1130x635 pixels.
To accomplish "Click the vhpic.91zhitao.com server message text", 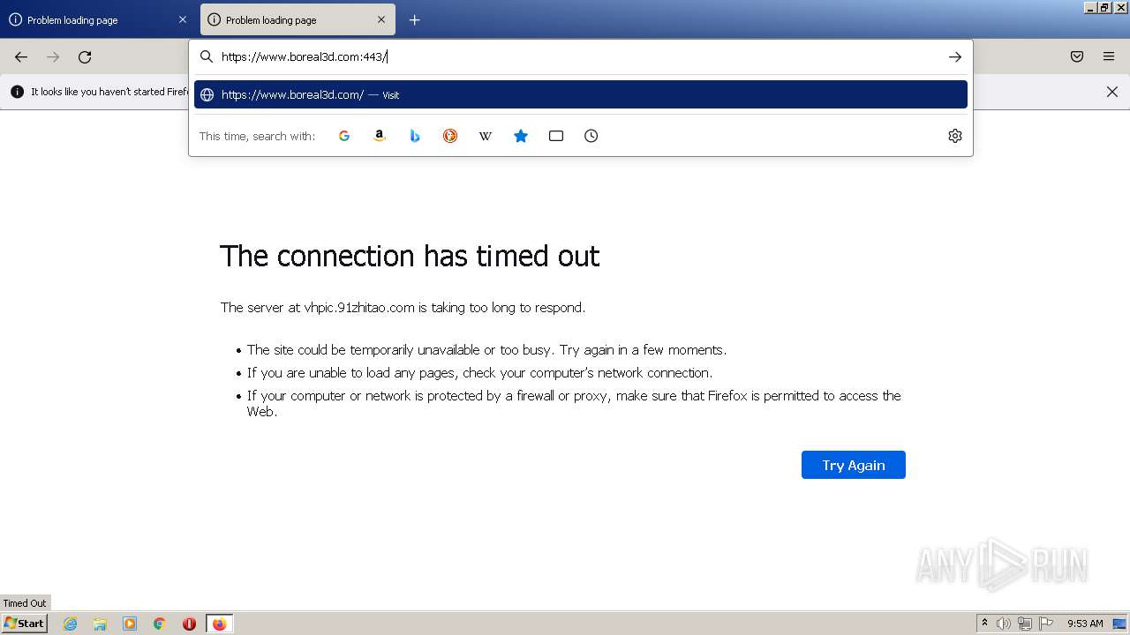I will point(403,308).
